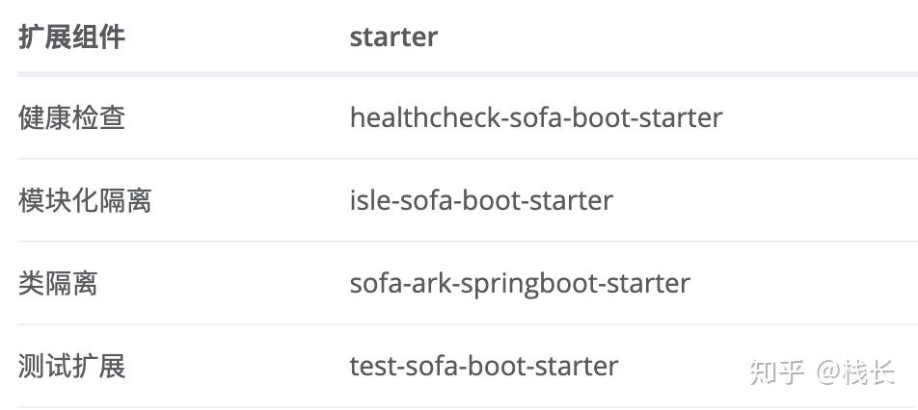Click the bottom border below 测试扩展 row
The height and width of the screenshot is (410, 918).
tap(467, 407)
